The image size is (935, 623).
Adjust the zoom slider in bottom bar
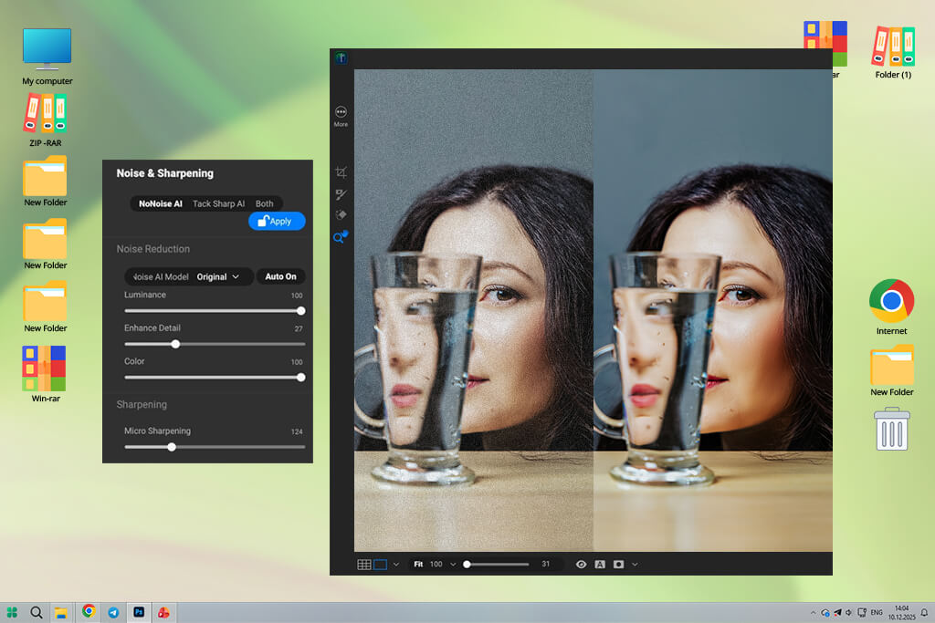496,564
